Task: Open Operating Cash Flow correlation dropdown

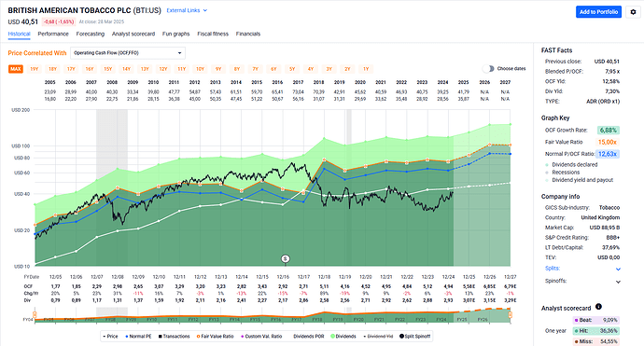Action: pyautogui.click(x=128, y=53)
